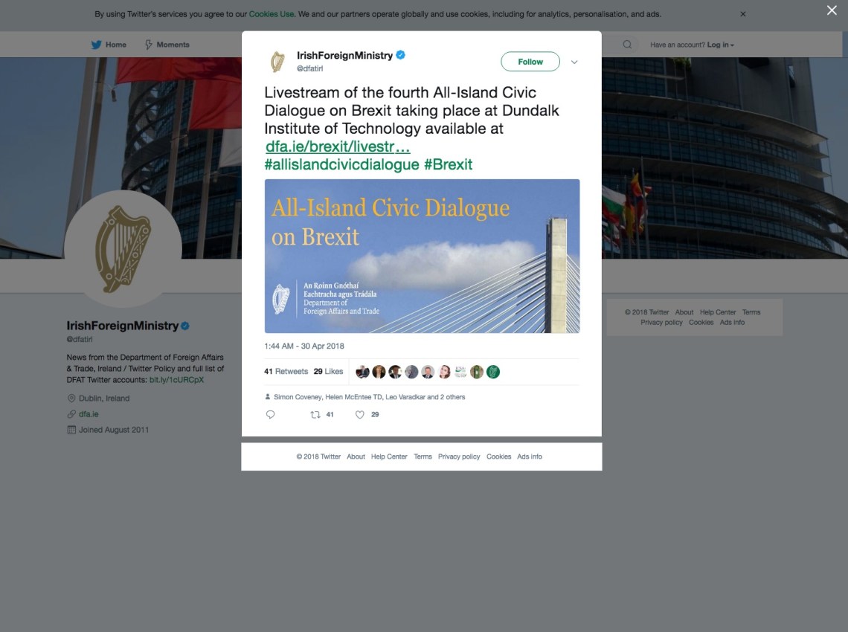Select the #Brexit hashtag

[x=448, y=164]
